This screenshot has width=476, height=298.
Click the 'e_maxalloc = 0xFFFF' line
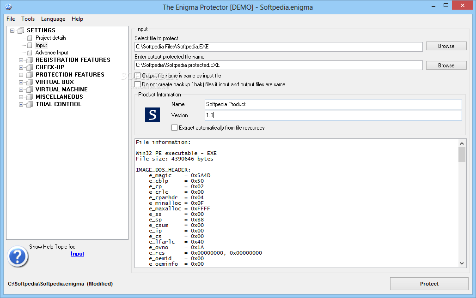179,209
